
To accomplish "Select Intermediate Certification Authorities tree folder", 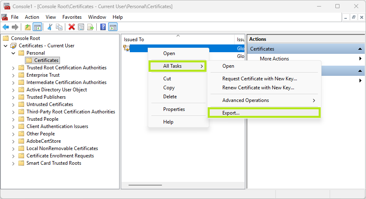I will tap(66, 82).
